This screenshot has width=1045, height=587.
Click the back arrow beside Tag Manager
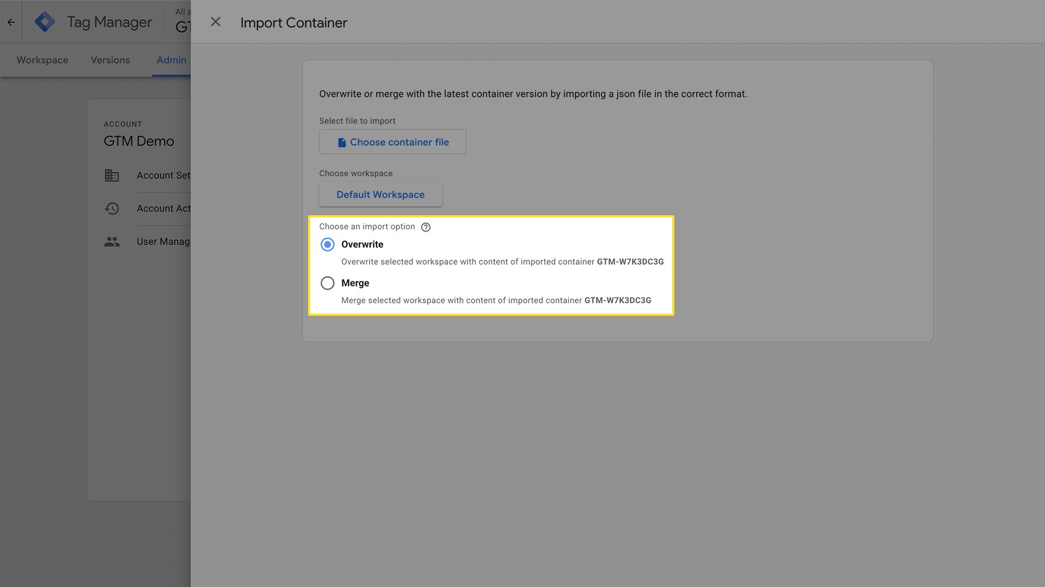[x=11, y=22]
